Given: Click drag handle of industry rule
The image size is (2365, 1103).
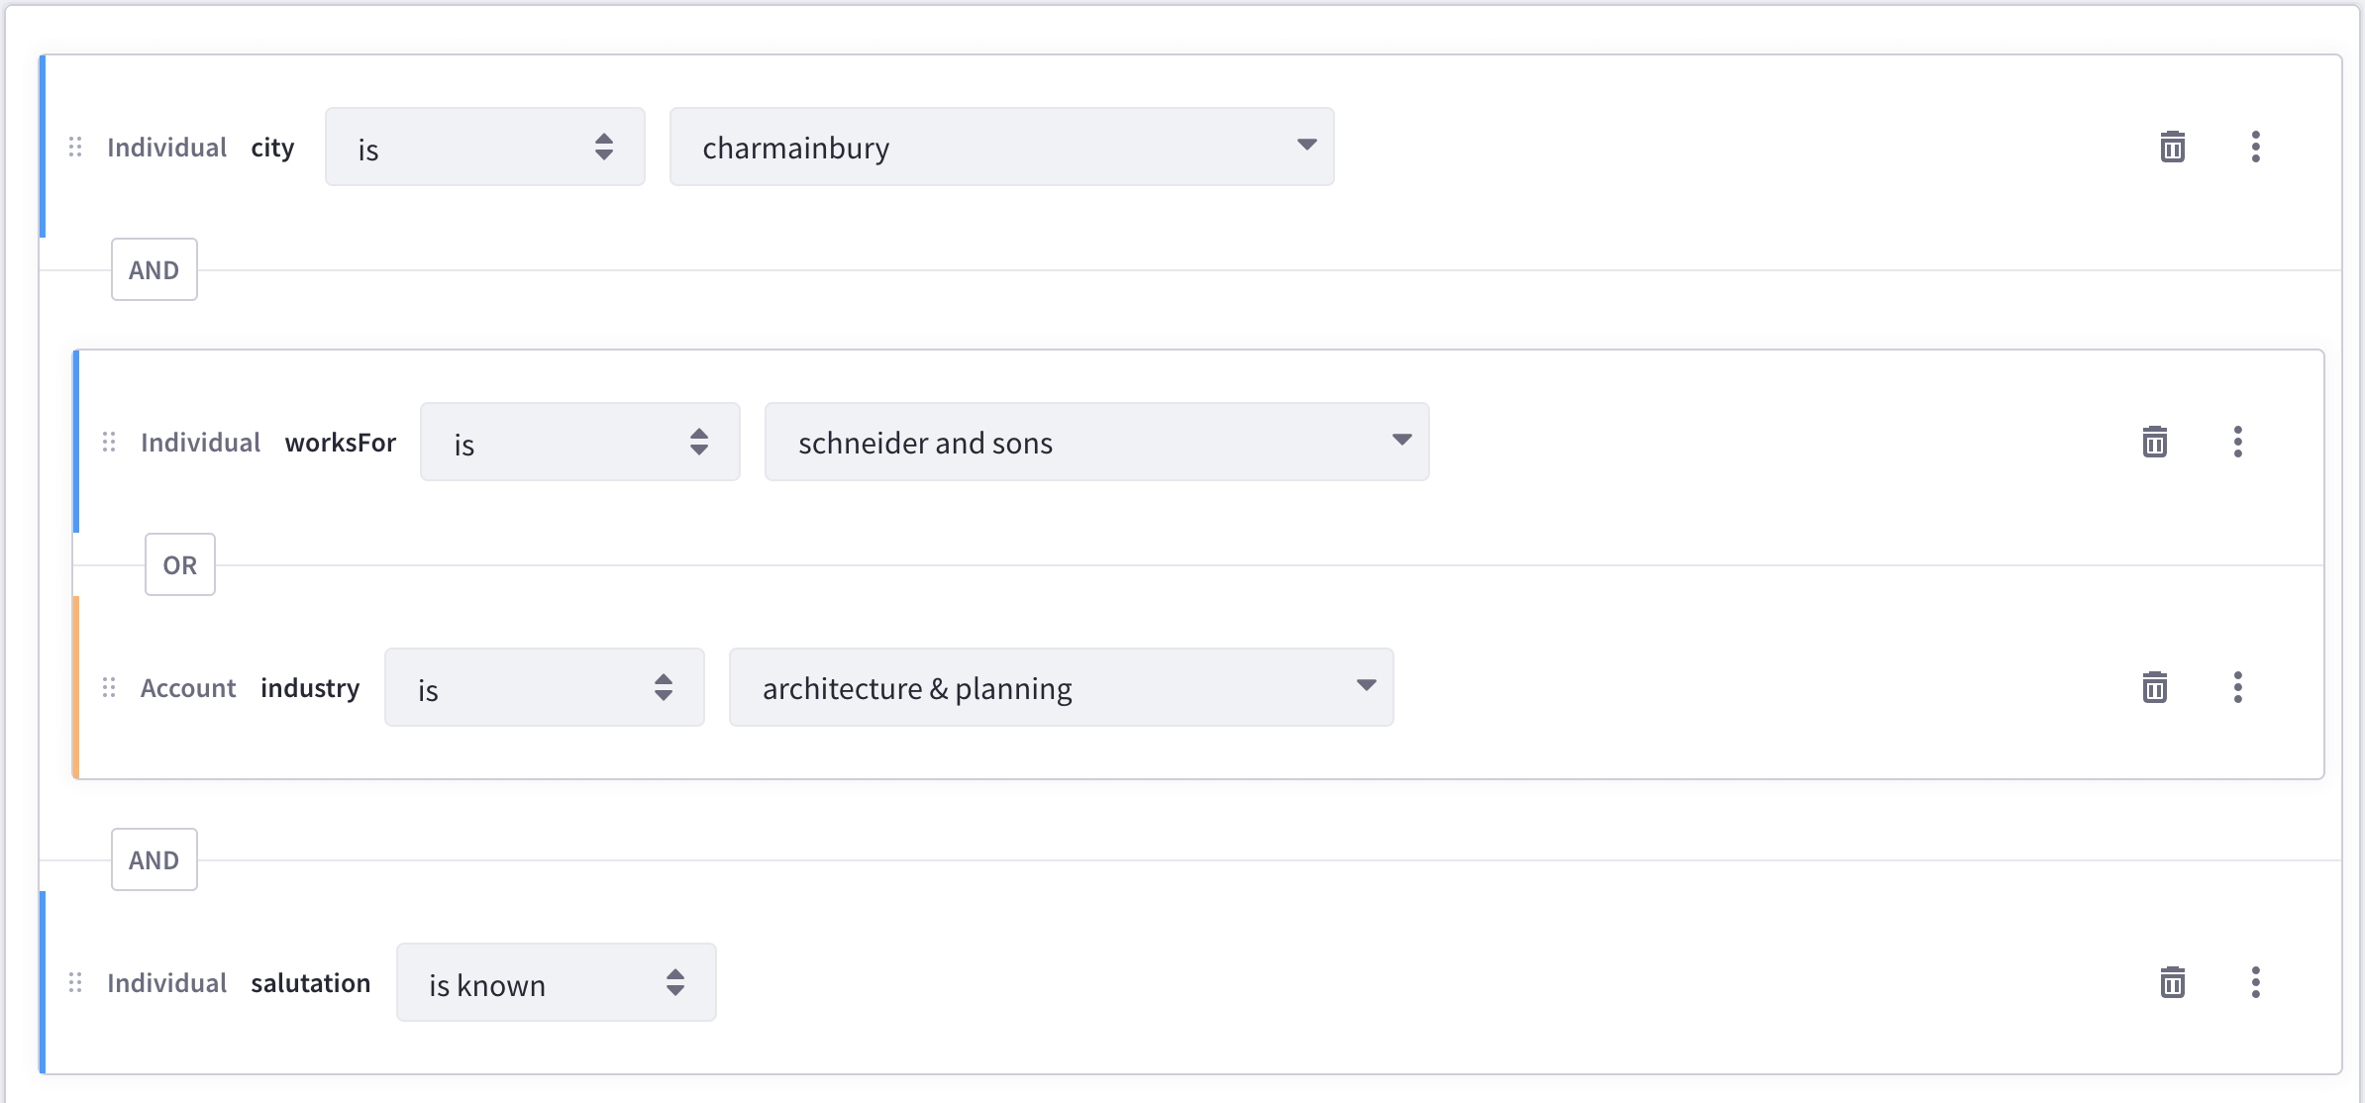Looking at the screenshot, I should point(109,687).
